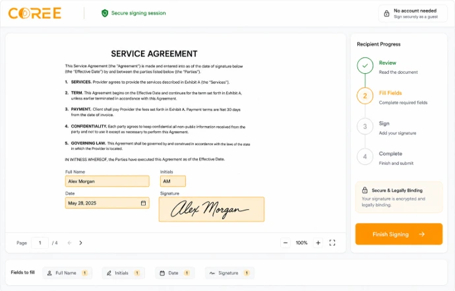Jump to the Initials field chip
Screen dimensions: 455x291
pos(123,273)
